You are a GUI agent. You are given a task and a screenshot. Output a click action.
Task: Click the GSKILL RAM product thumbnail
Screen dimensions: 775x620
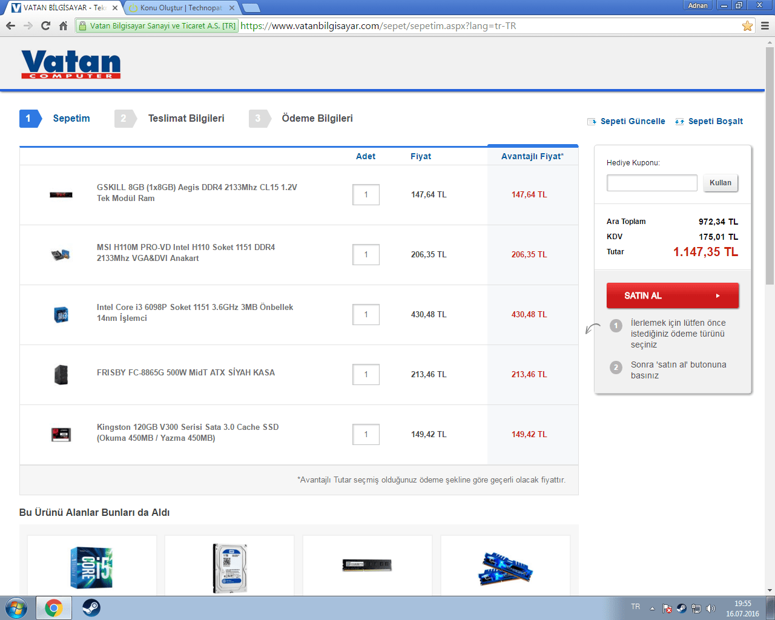coord(61,195)
